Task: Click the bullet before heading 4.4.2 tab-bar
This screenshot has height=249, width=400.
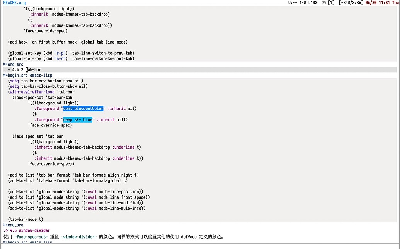Action: click(x=8, y=70)
